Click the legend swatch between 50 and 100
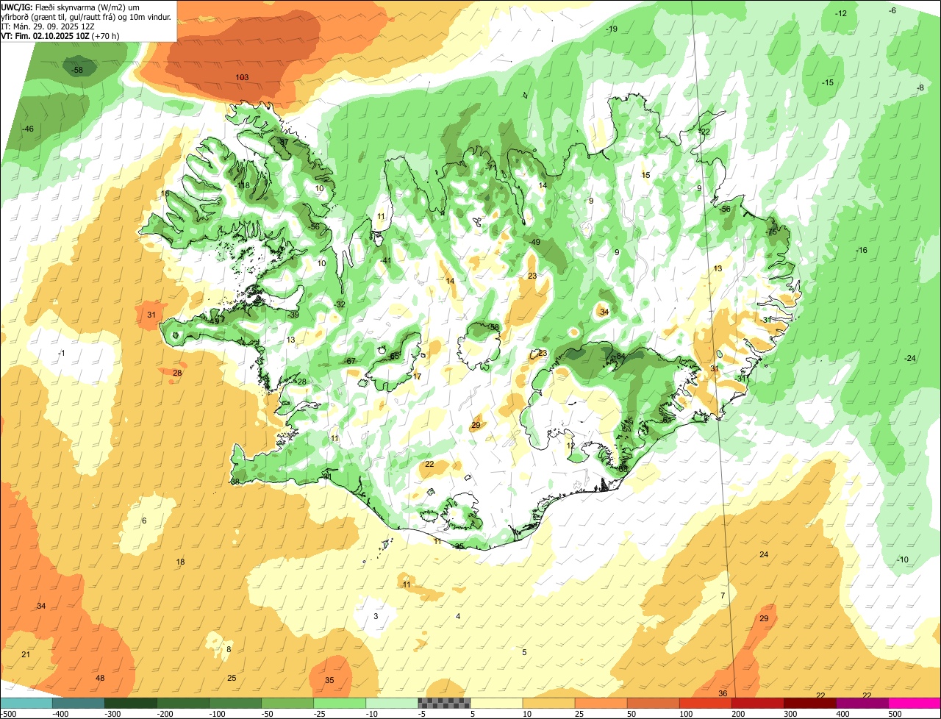The height and width of the screenshot is (719, 941). tap(653, 703)
